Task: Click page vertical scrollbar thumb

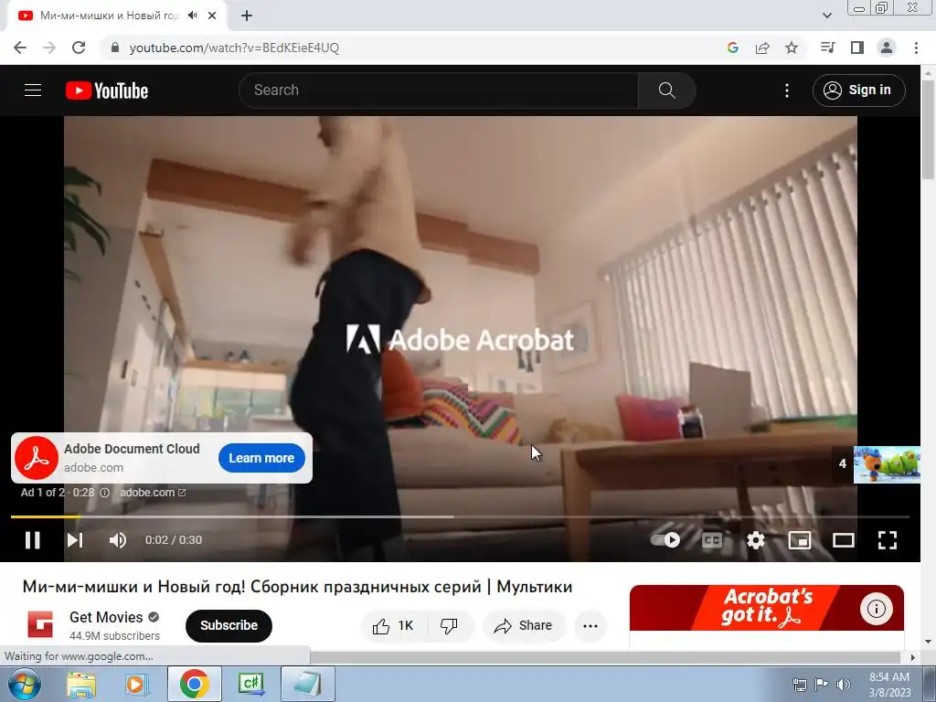Action: point(928,128)
